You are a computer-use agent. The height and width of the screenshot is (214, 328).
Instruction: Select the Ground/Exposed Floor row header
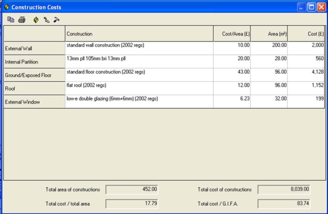34,75
